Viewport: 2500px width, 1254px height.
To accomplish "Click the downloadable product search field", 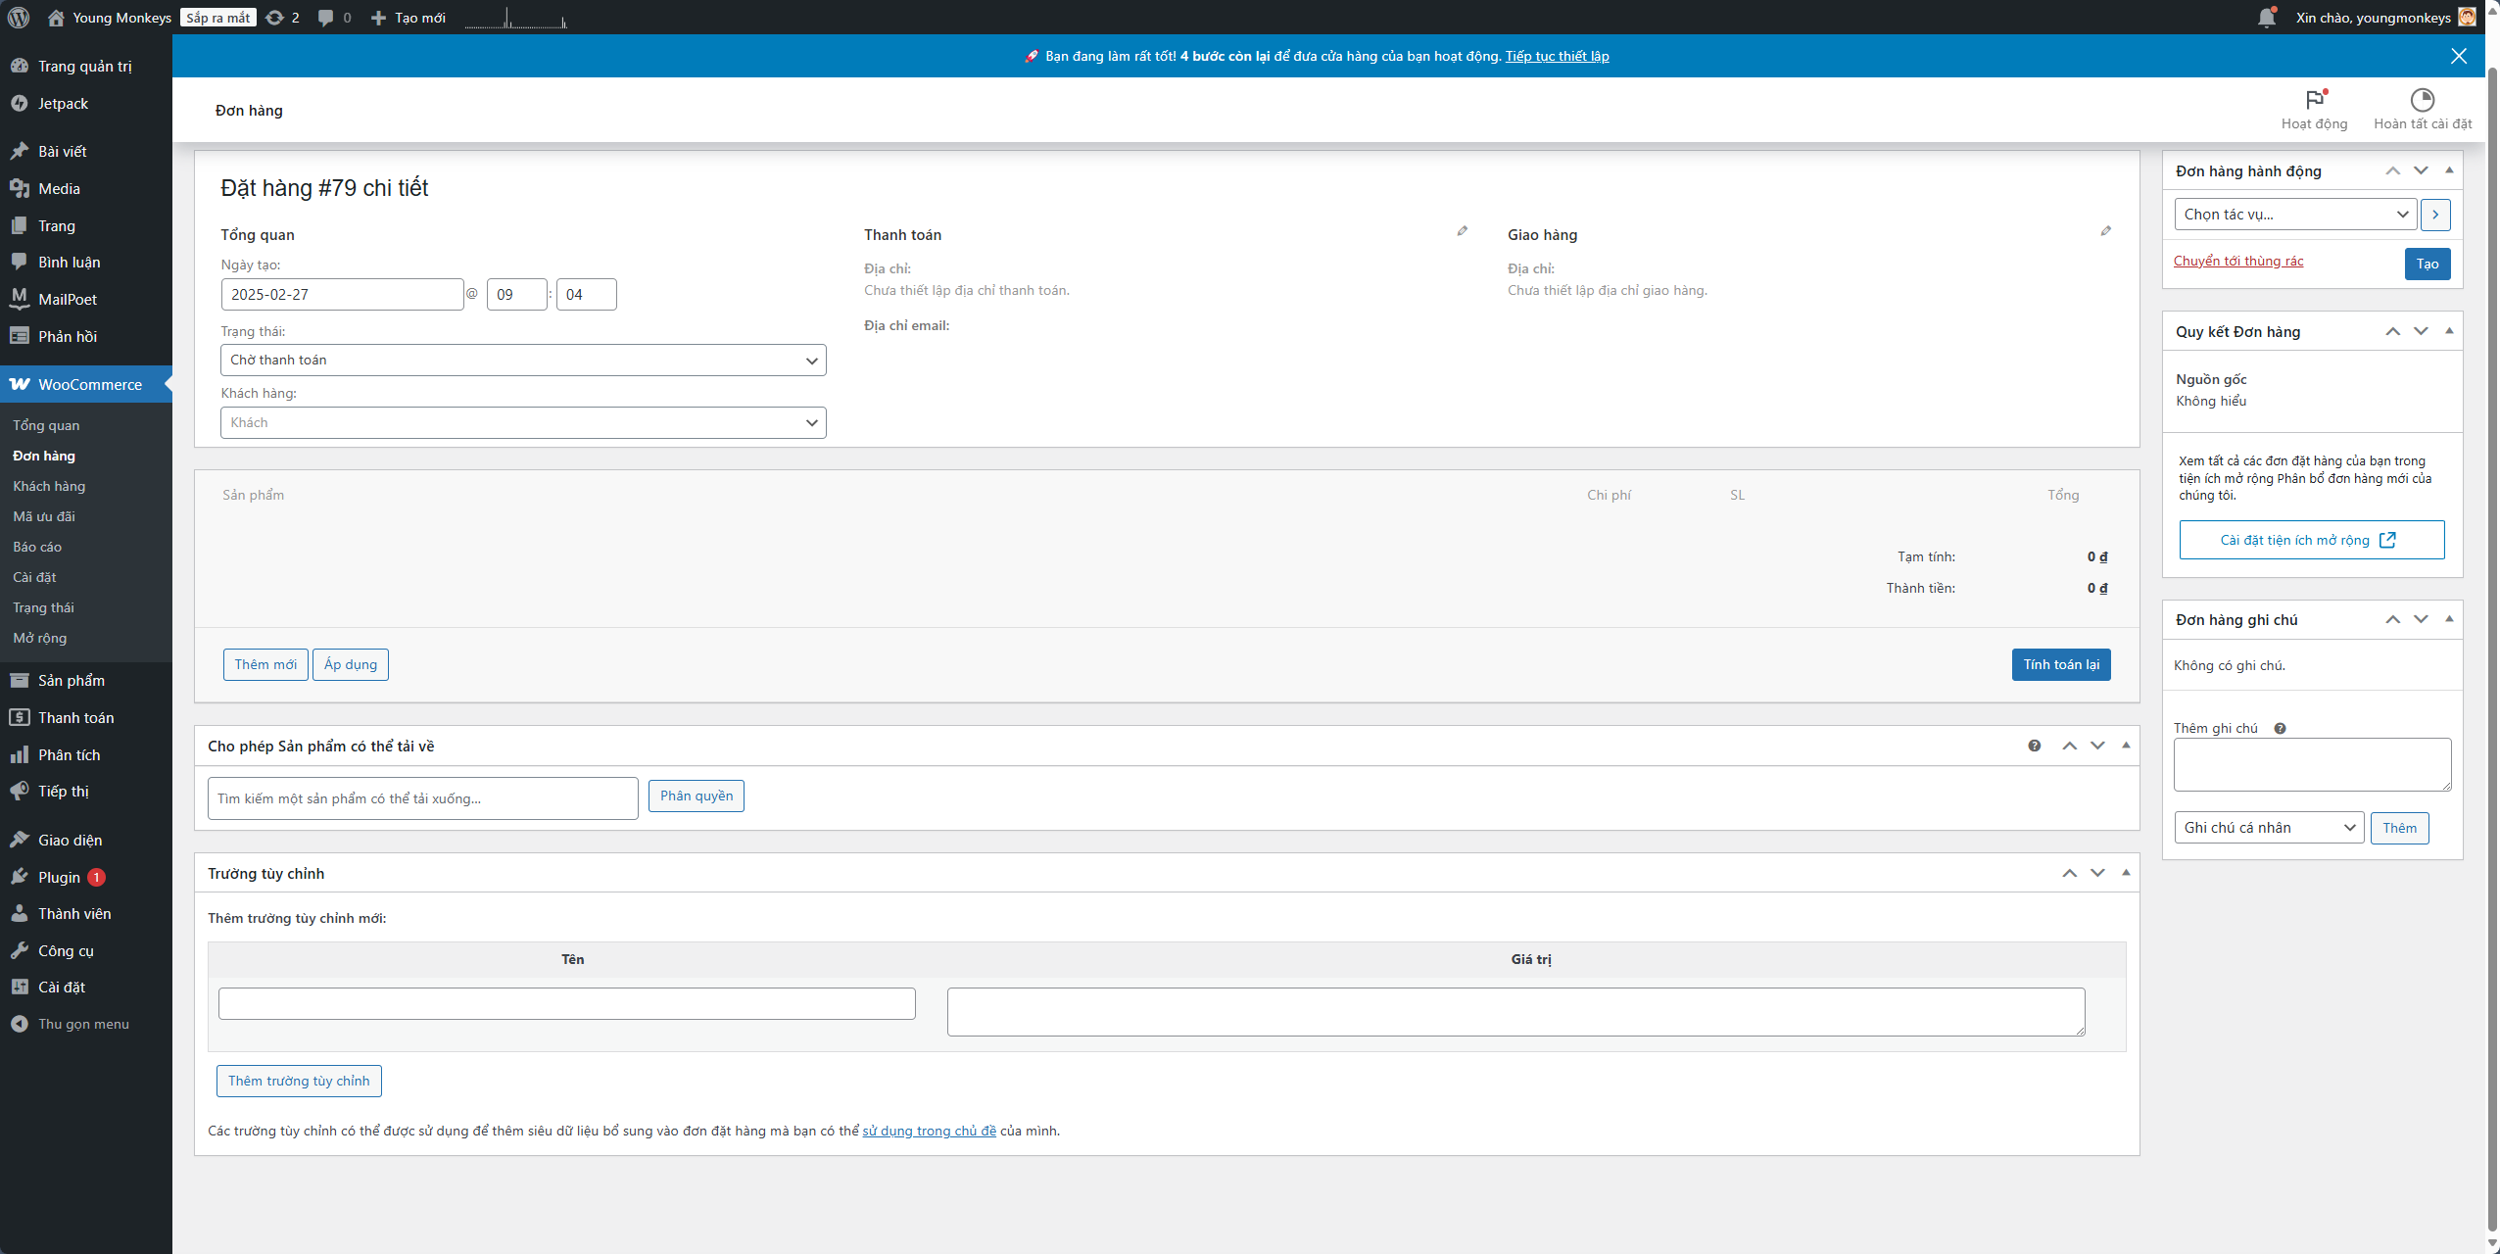I will (x=422, y=798).
